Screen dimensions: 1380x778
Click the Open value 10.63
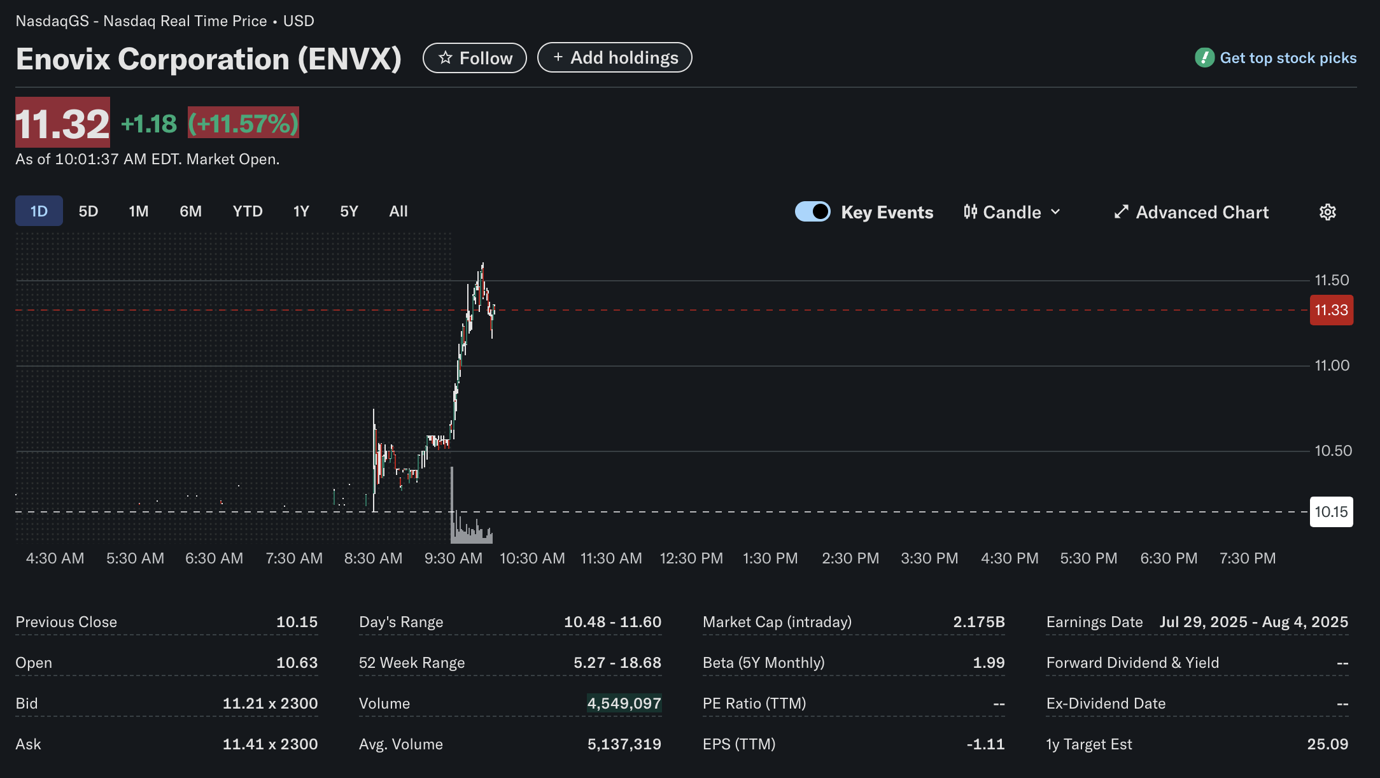click(297, 663)
